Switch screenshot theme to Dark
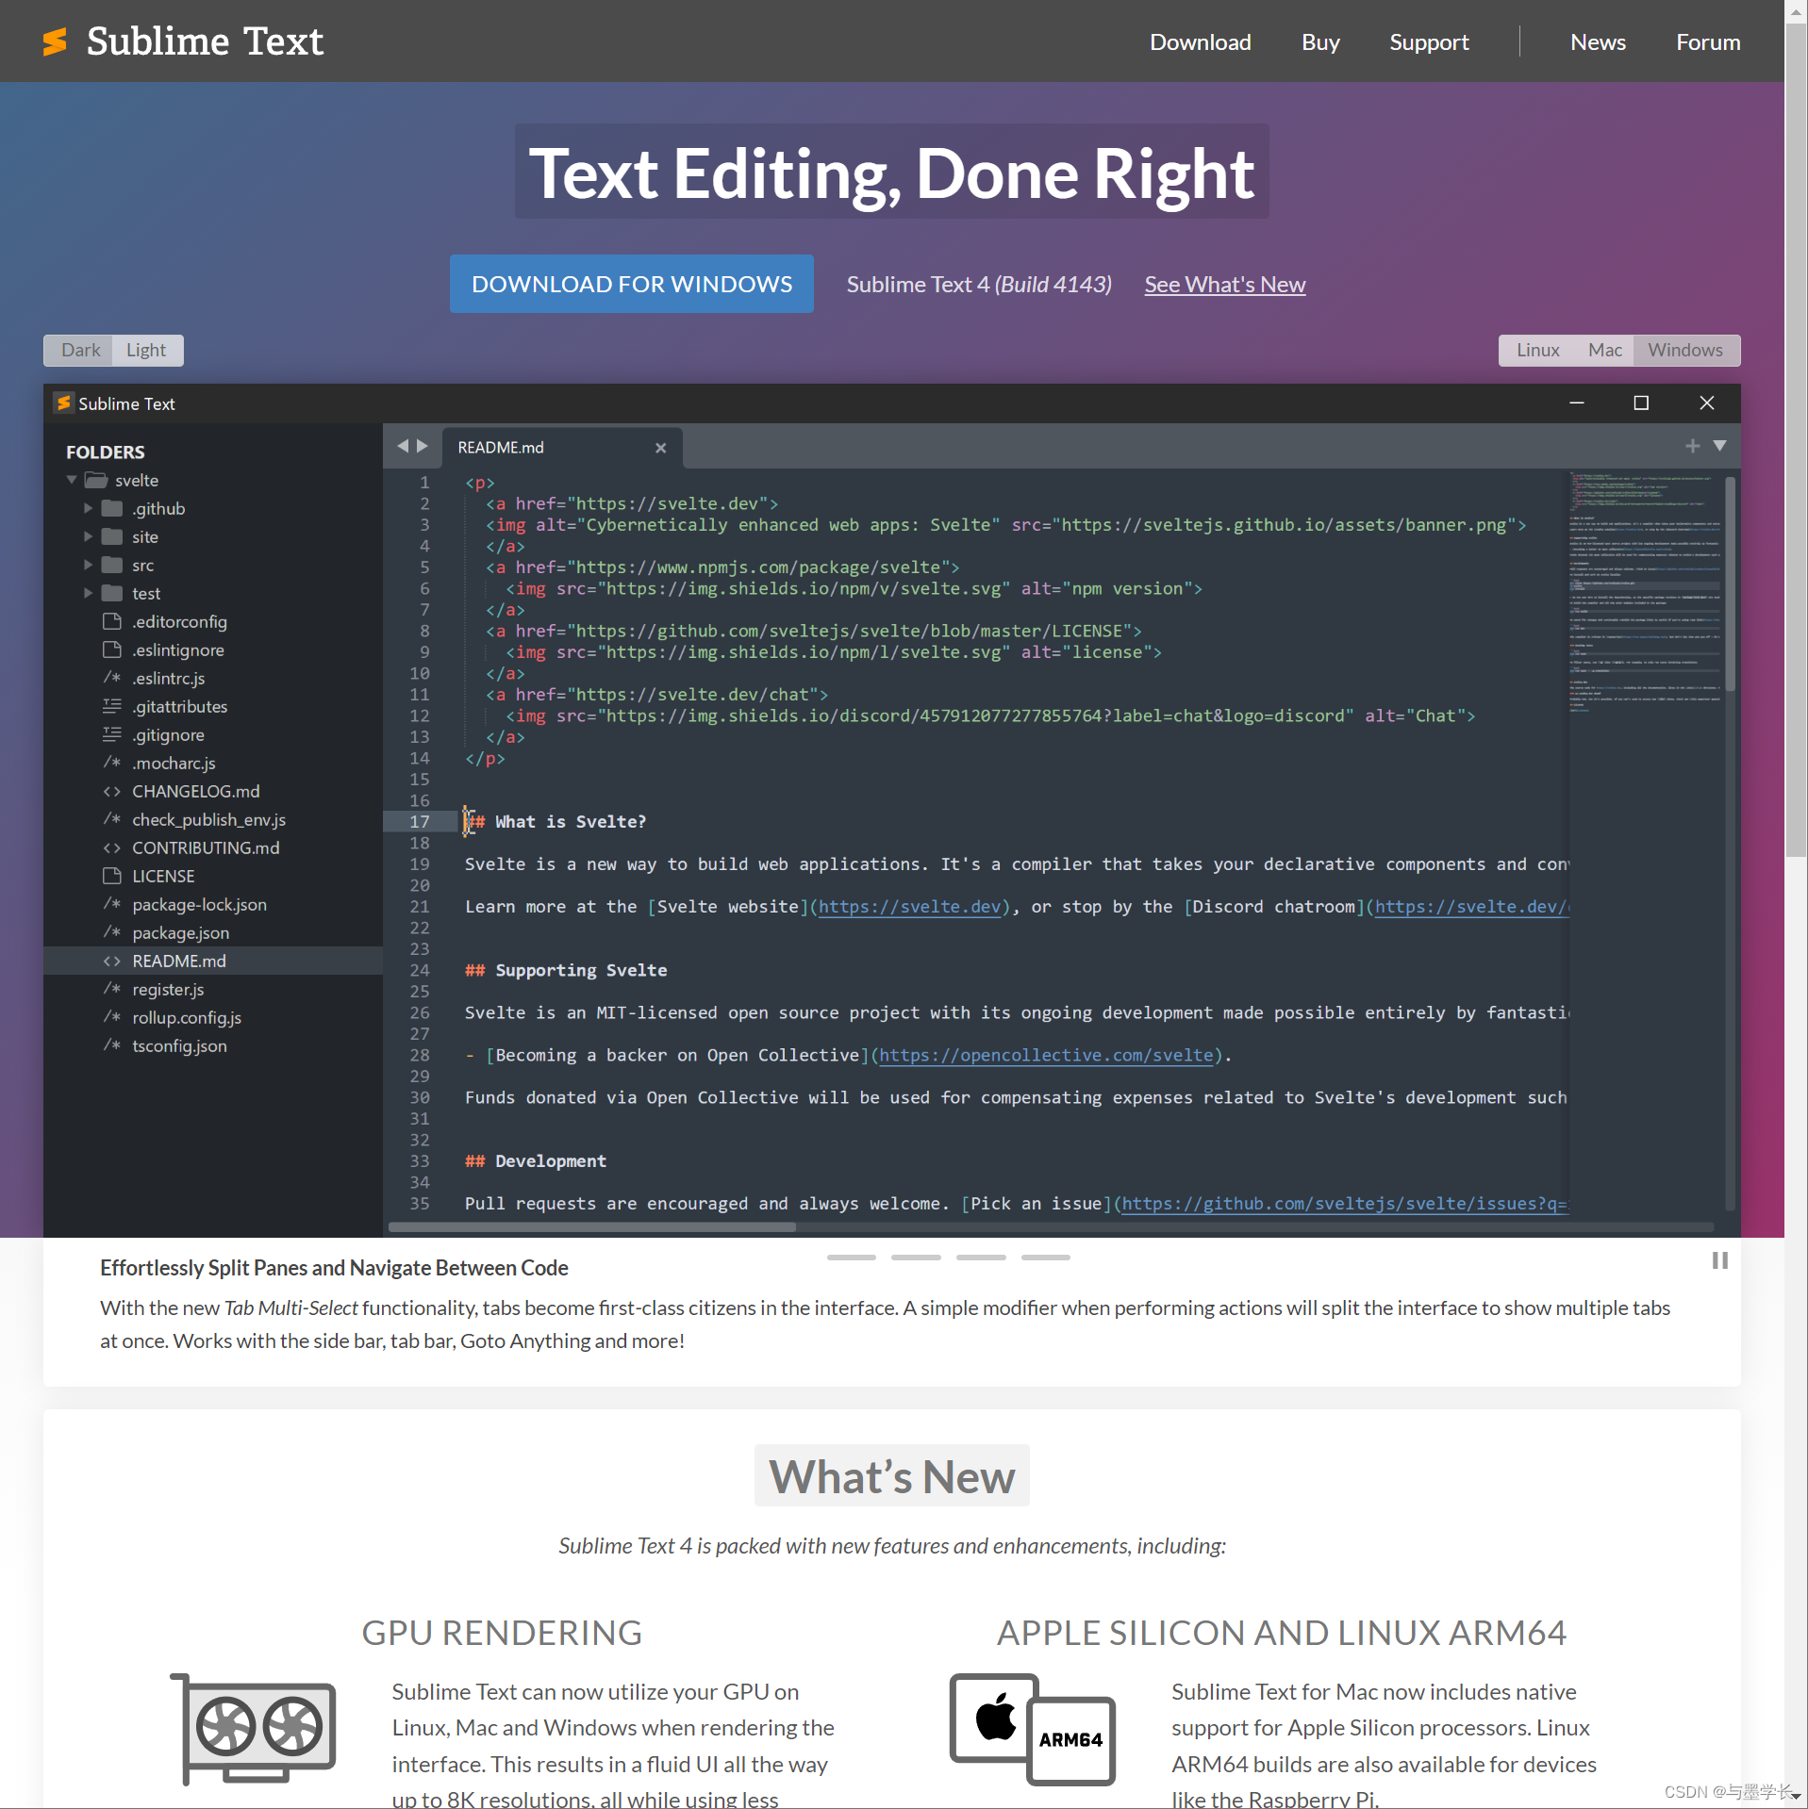 click(x=79, y=350)
